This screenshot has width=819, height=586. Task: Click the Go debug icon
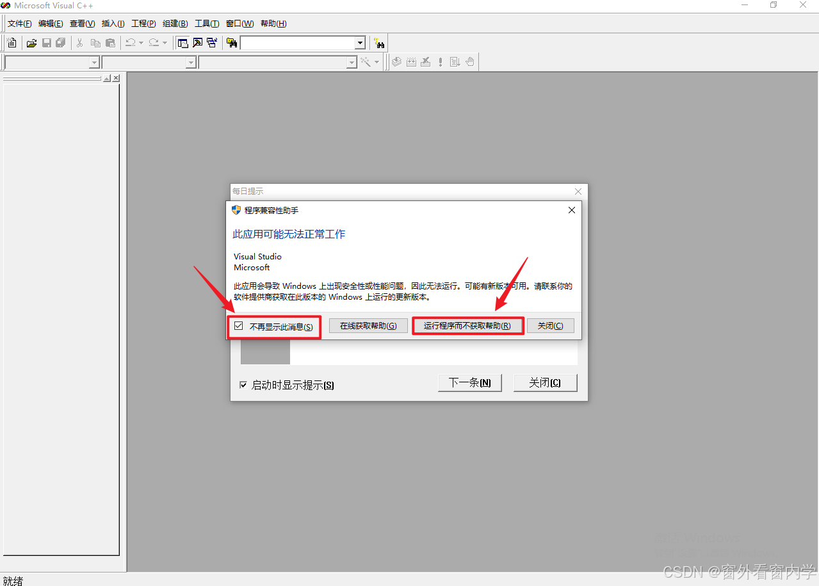[x=455, y=62]
